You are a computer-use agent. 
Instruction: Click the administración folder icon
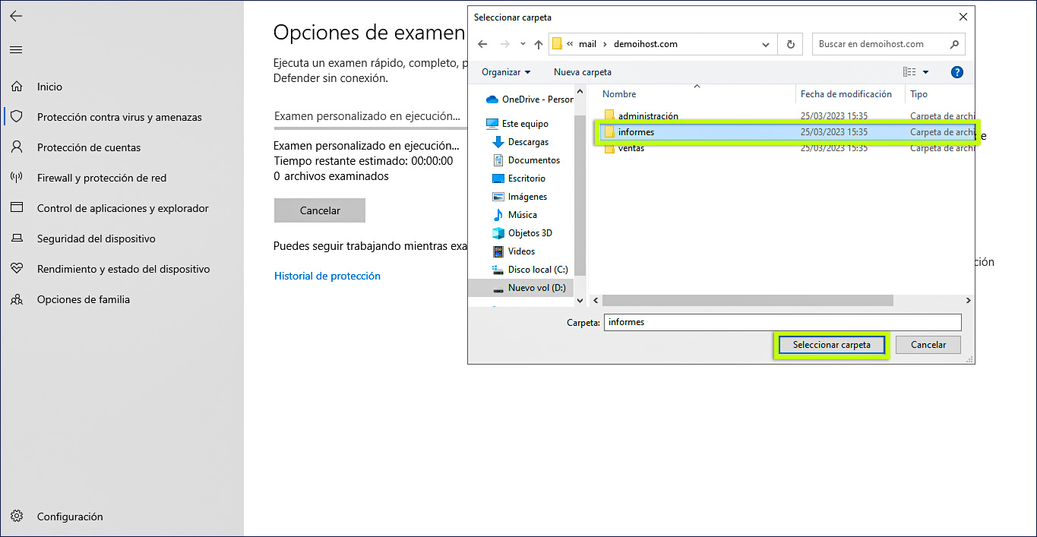tap(609, 115)
